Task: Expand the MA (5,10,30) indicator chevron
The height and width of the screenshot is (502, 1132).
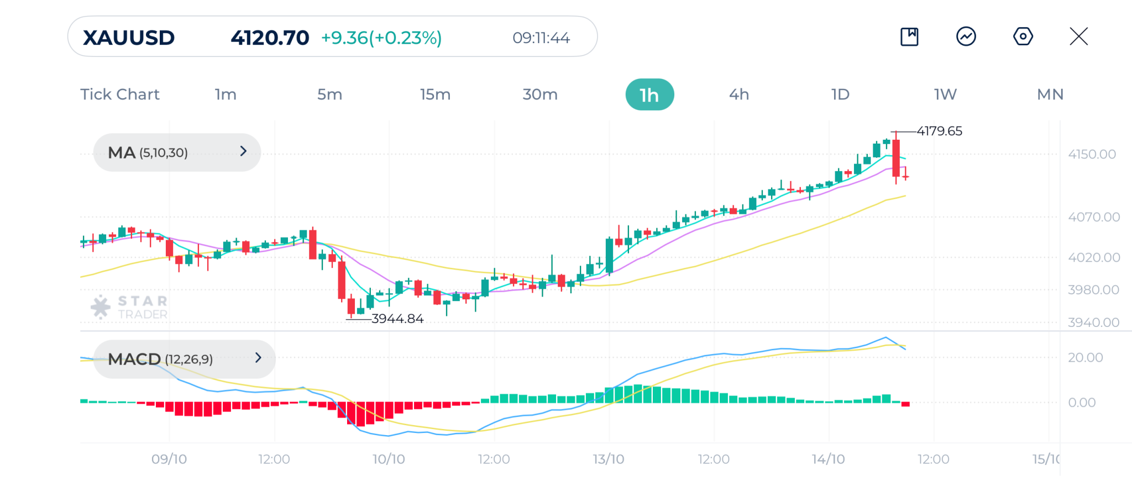Action: click(x=243, y=151)
